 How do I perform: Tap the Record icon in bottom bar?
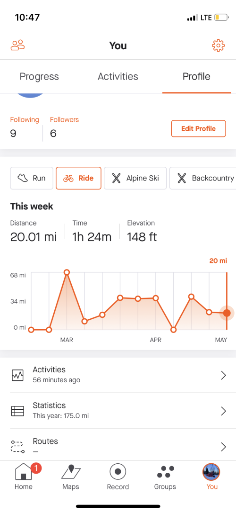[118, 472]
